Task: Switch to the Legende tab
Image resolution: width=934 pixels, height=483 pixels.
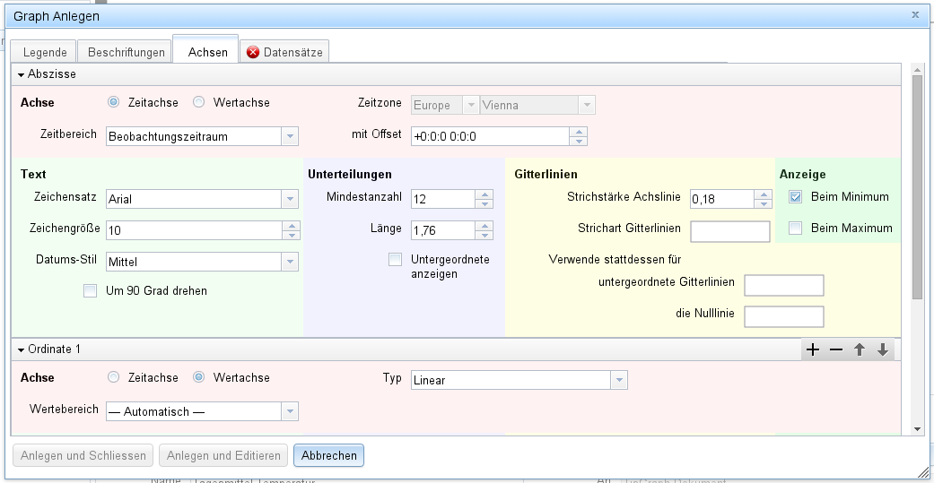Action: tap(45, 52)
